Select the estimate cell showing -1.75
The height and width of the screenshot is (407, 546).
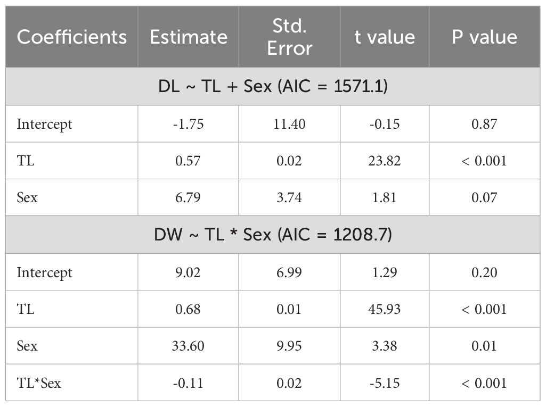point(189,124)
